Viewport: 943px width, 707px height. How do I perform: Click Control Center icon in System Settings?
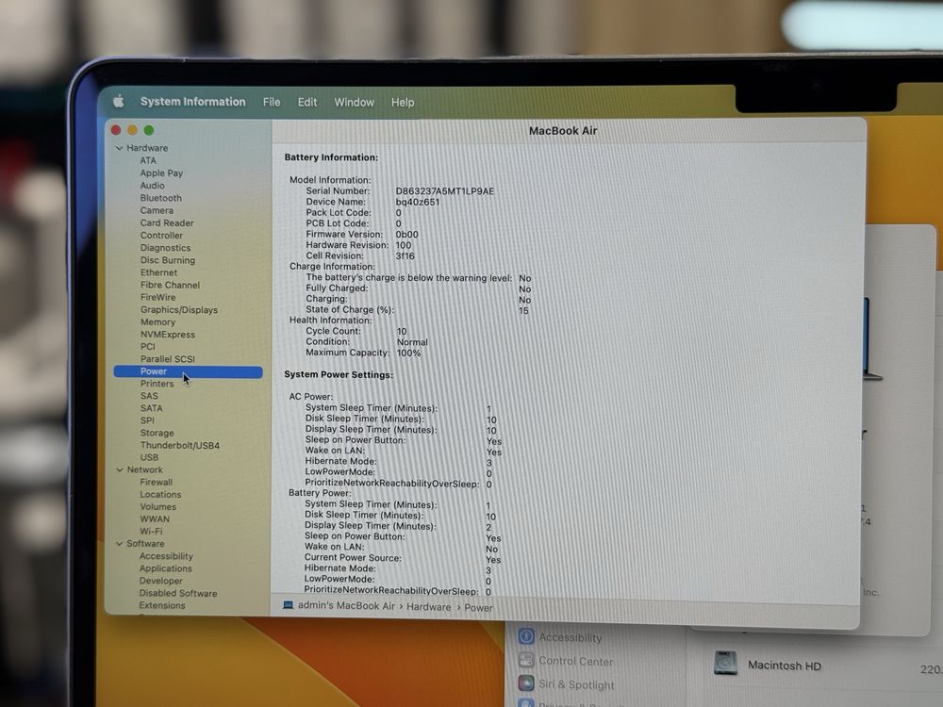pyautogui.click(x=526, y=660)
